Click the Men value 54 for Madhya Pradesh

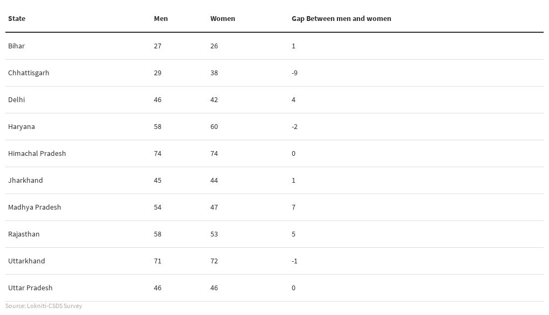pyautogui.click(x=158, y=207)
